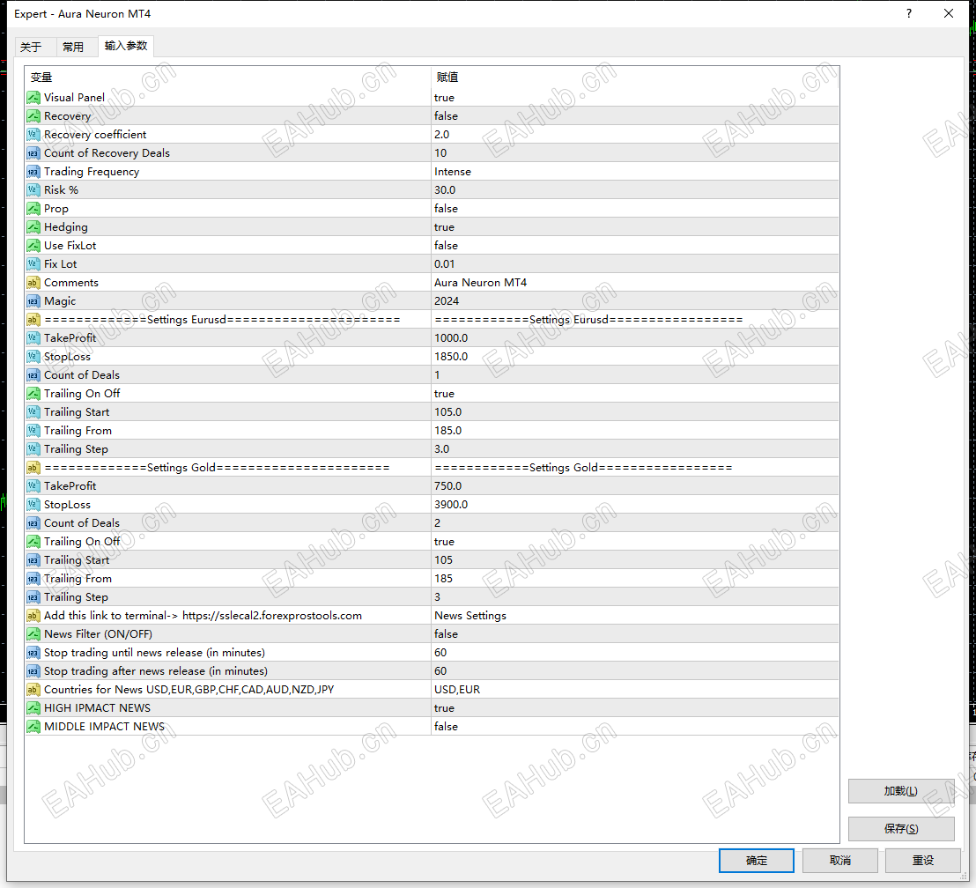Image resolution: width=976 pixels, height=888 pixels.
Task: Toggle the Hedging value true
Action: tap(635, 227)
